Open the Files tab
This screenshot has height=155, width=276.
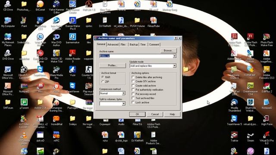(123, 45)
